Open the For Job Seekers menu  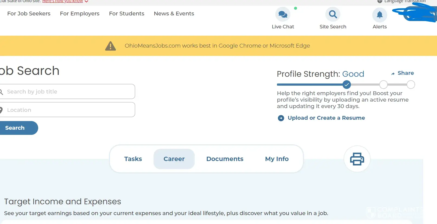click(x=29, y=14)
